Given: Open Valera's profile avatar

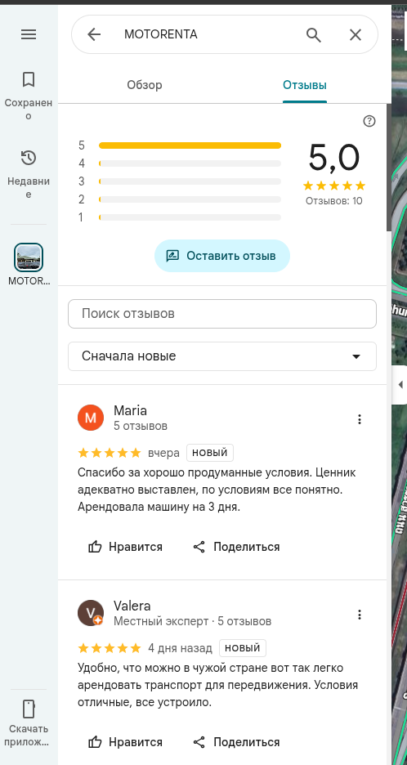Looking at the screenshot, I should tap(91, 613).
